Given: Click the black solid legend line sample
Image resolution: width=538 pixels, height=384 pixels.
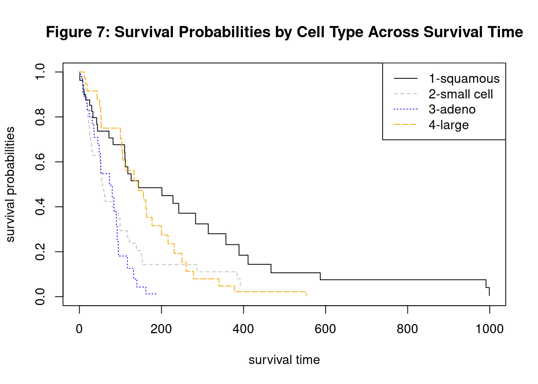Looking at the screenshot, I should pos(406,78).
